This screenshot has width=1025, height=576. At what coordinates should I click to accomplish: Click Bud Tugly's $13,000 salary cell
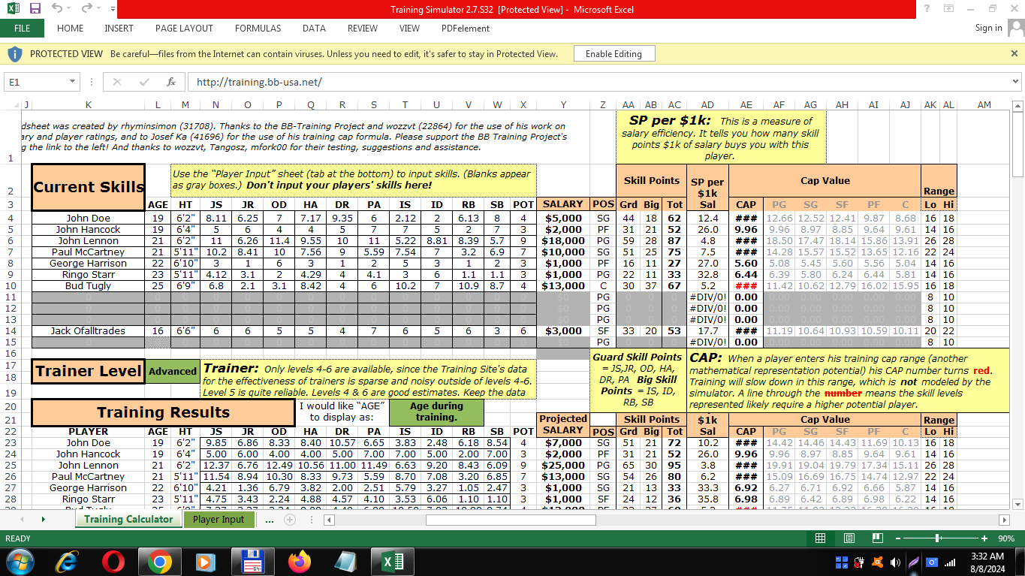[563, 286]
